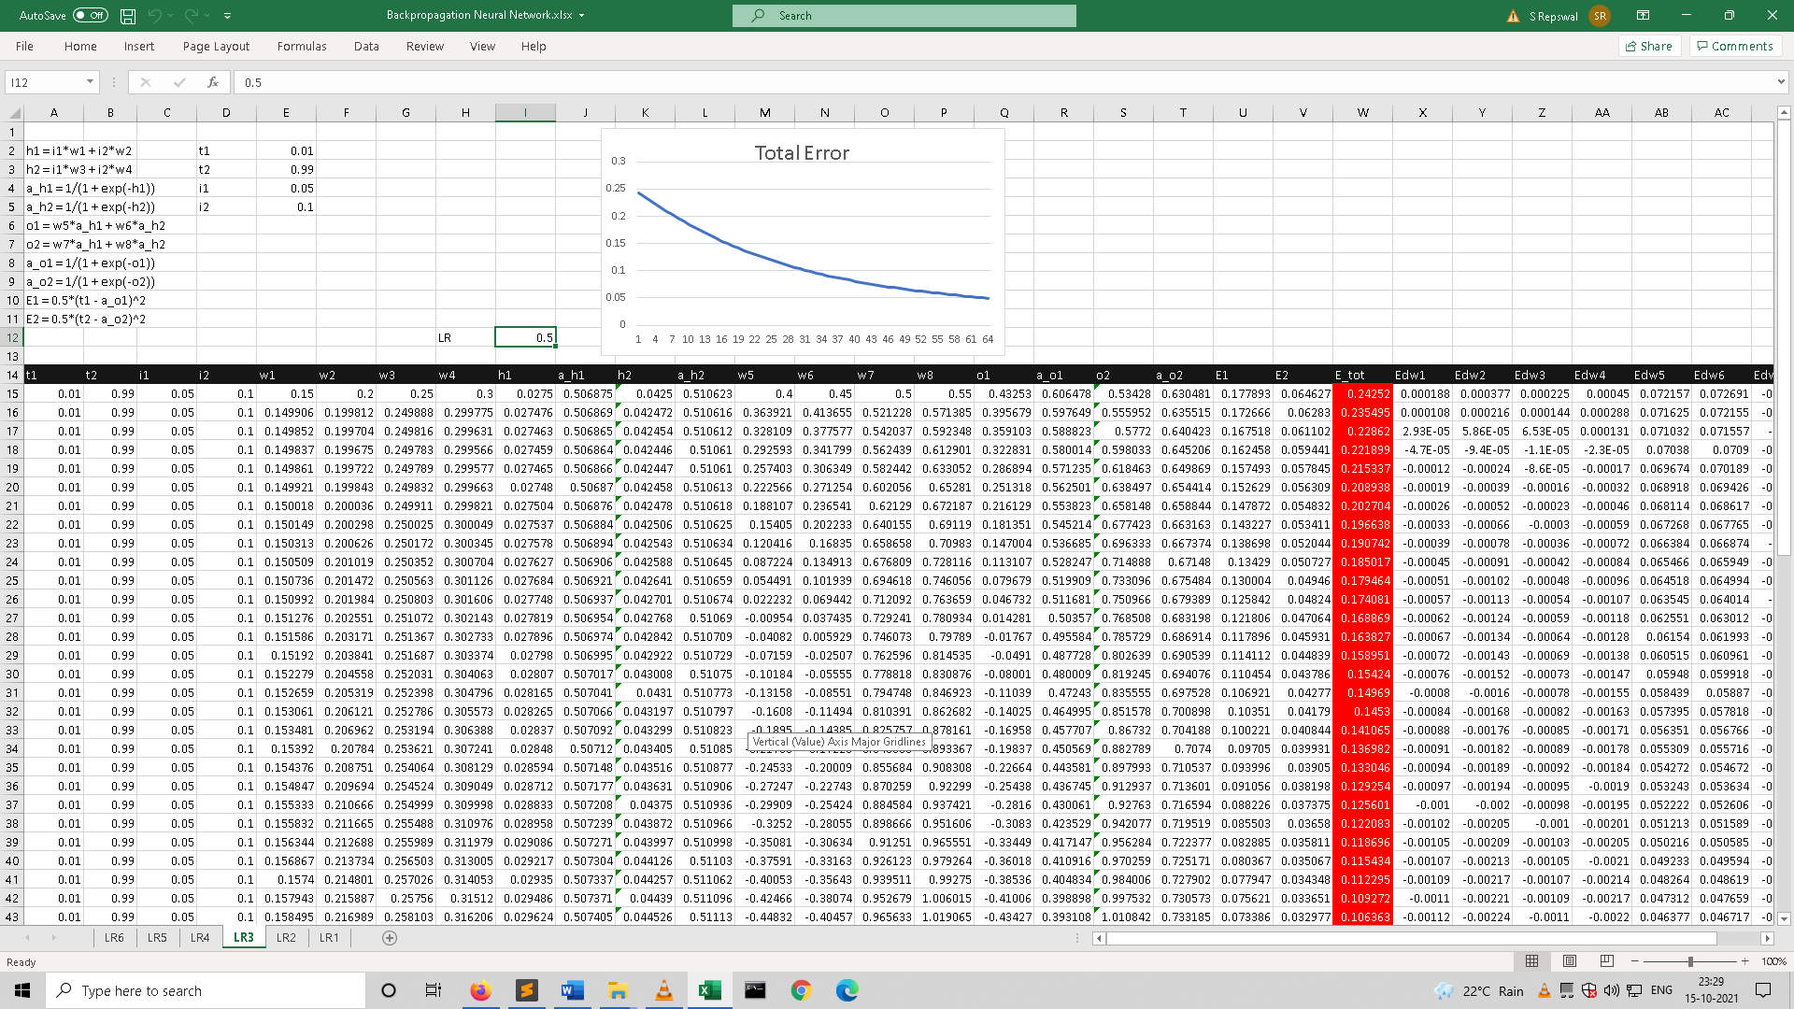Switch to the Formulas ribbon tab
Image resolution: width=1794 pixels, height=1009 pixels.
[x=301, y=46]
